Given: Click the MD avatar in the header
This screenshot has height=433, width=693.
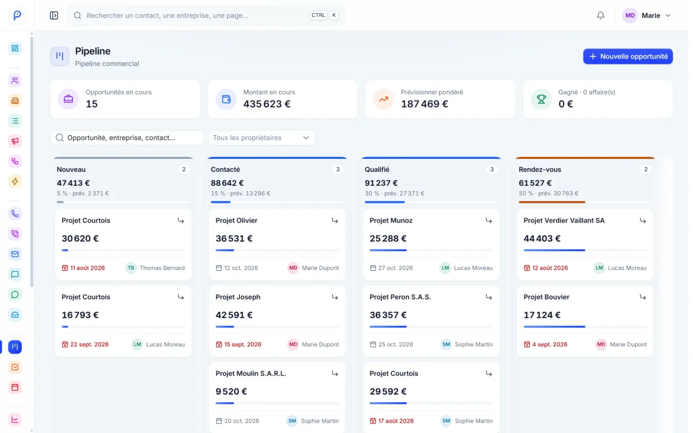Looking at the screenshot, I should click(x=630, y=15).
